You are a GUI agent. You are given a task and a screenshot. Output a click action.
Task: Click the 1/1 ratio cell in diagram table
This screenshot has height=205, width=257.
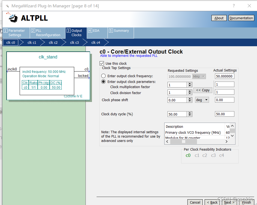tap(34, 87)
